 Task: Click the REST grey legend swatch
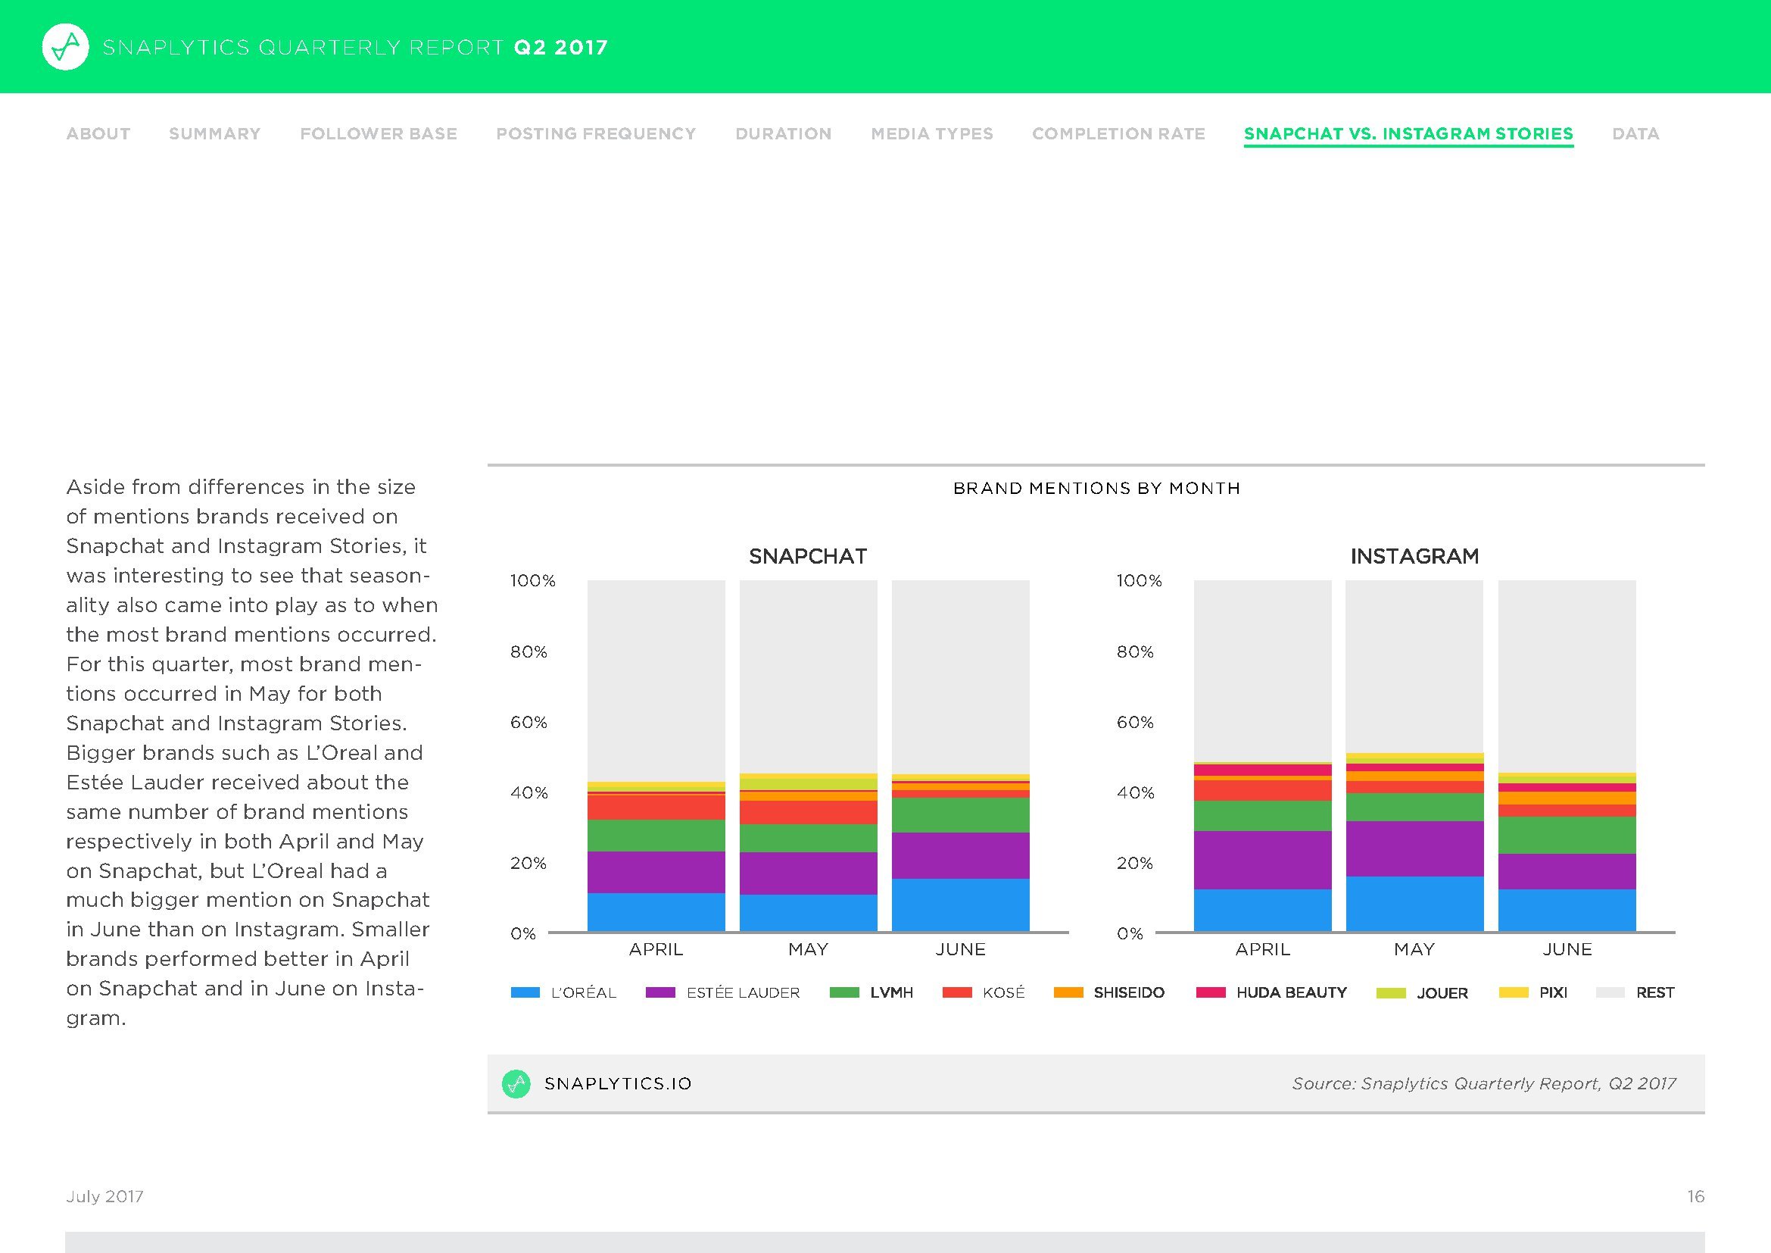tap(1610, 993)
